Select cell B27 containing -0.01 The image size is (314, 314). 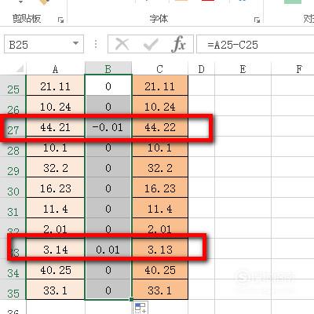tap(108, 127)
